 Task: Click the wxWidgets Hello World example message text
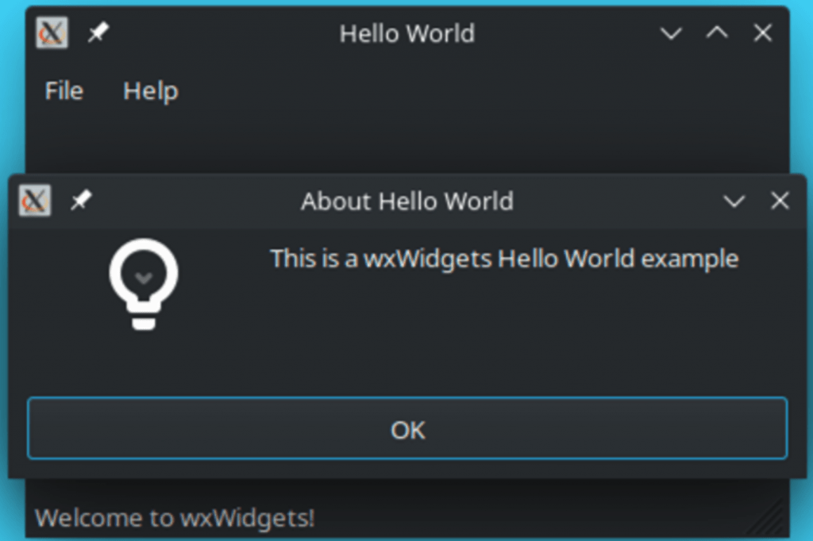click(x=504, y=258)
